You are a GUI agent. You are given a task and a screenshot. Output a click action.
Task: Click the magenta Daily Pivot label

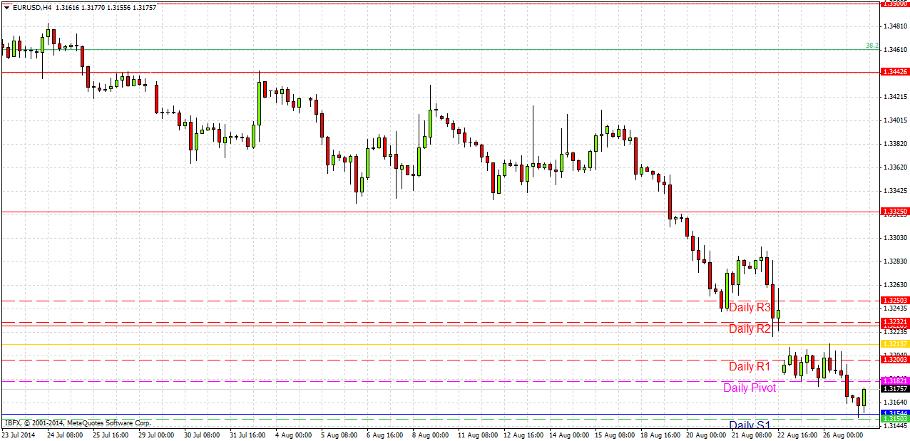(750, 388)
